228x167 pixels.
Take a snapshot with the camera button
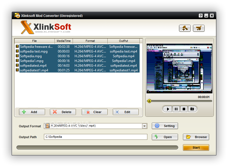point(192,109)
